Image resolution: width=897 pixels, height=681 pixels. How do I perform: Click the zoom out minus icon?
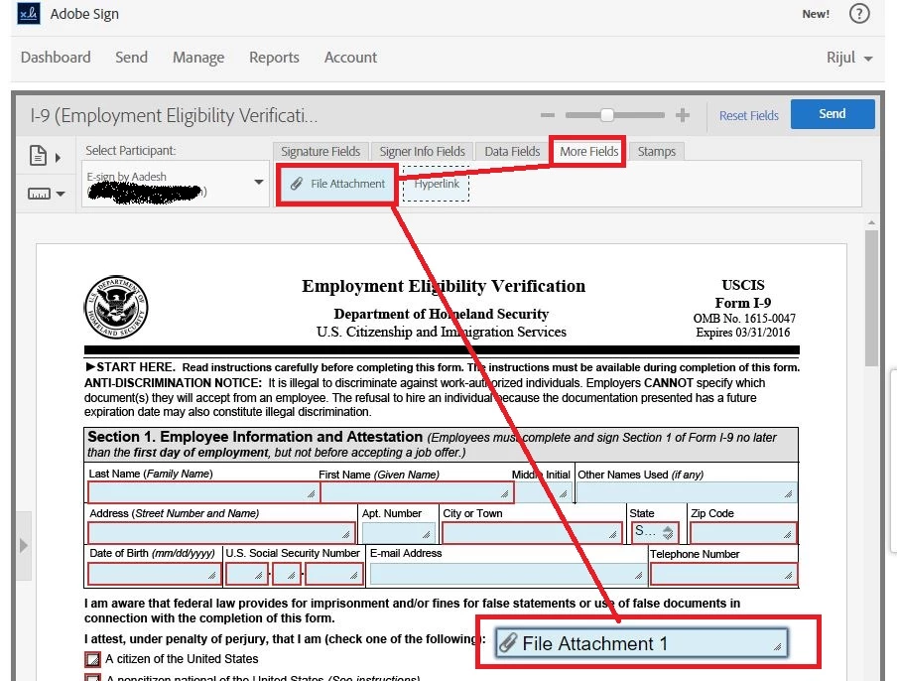(548, 115)
